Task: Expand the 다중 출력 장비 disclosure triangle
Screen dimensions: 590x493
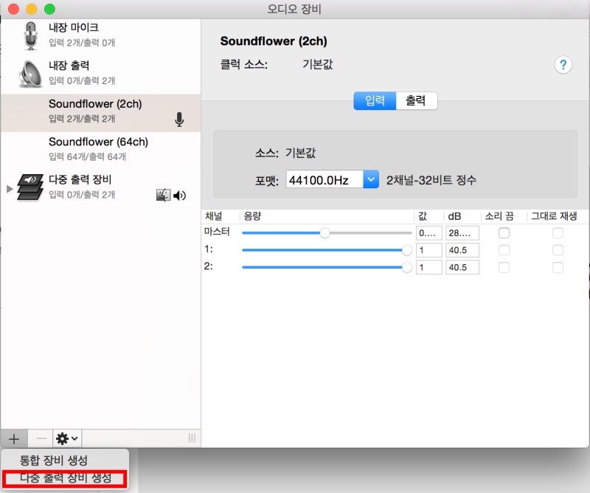Action: pos(10,188)
